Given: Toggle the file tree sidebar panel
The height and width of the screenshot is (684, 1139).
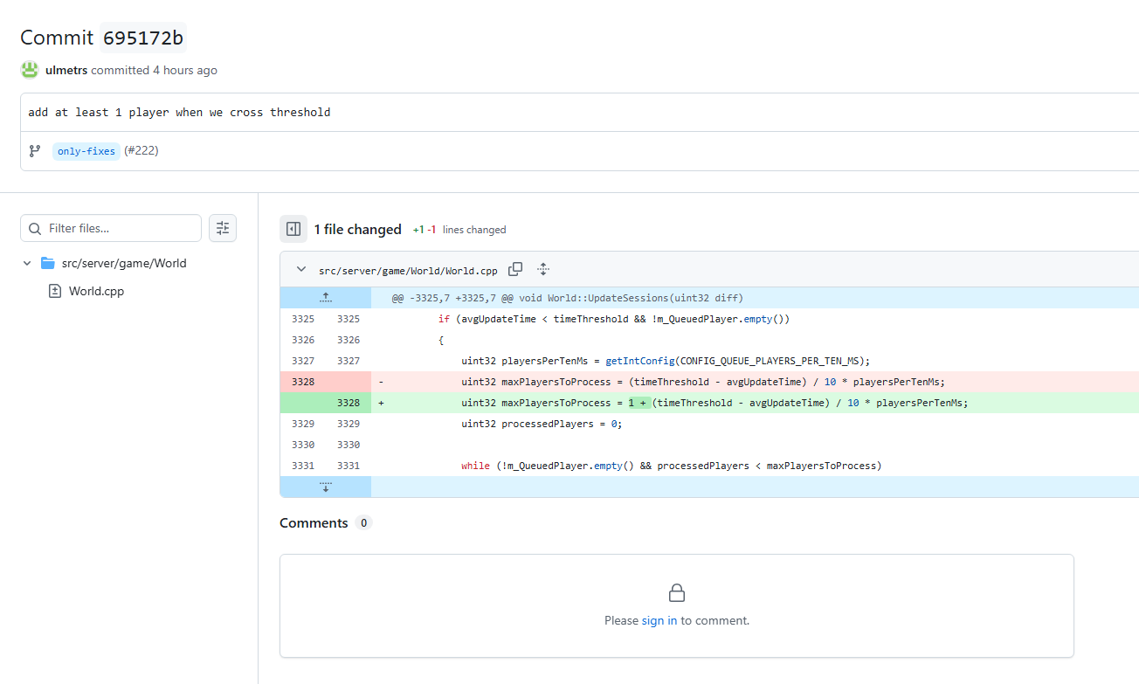Looking at the screenshot, I should click(x=293, y=229).
